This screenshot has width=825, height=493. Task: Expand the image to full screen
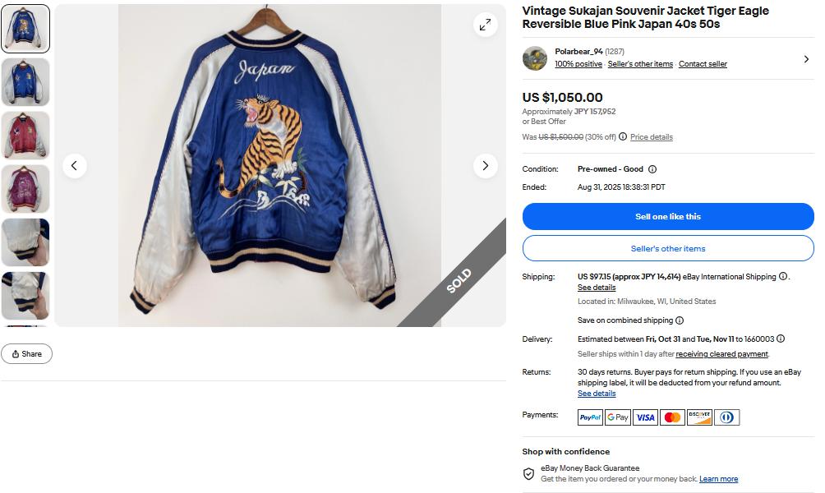click(486, 25)
